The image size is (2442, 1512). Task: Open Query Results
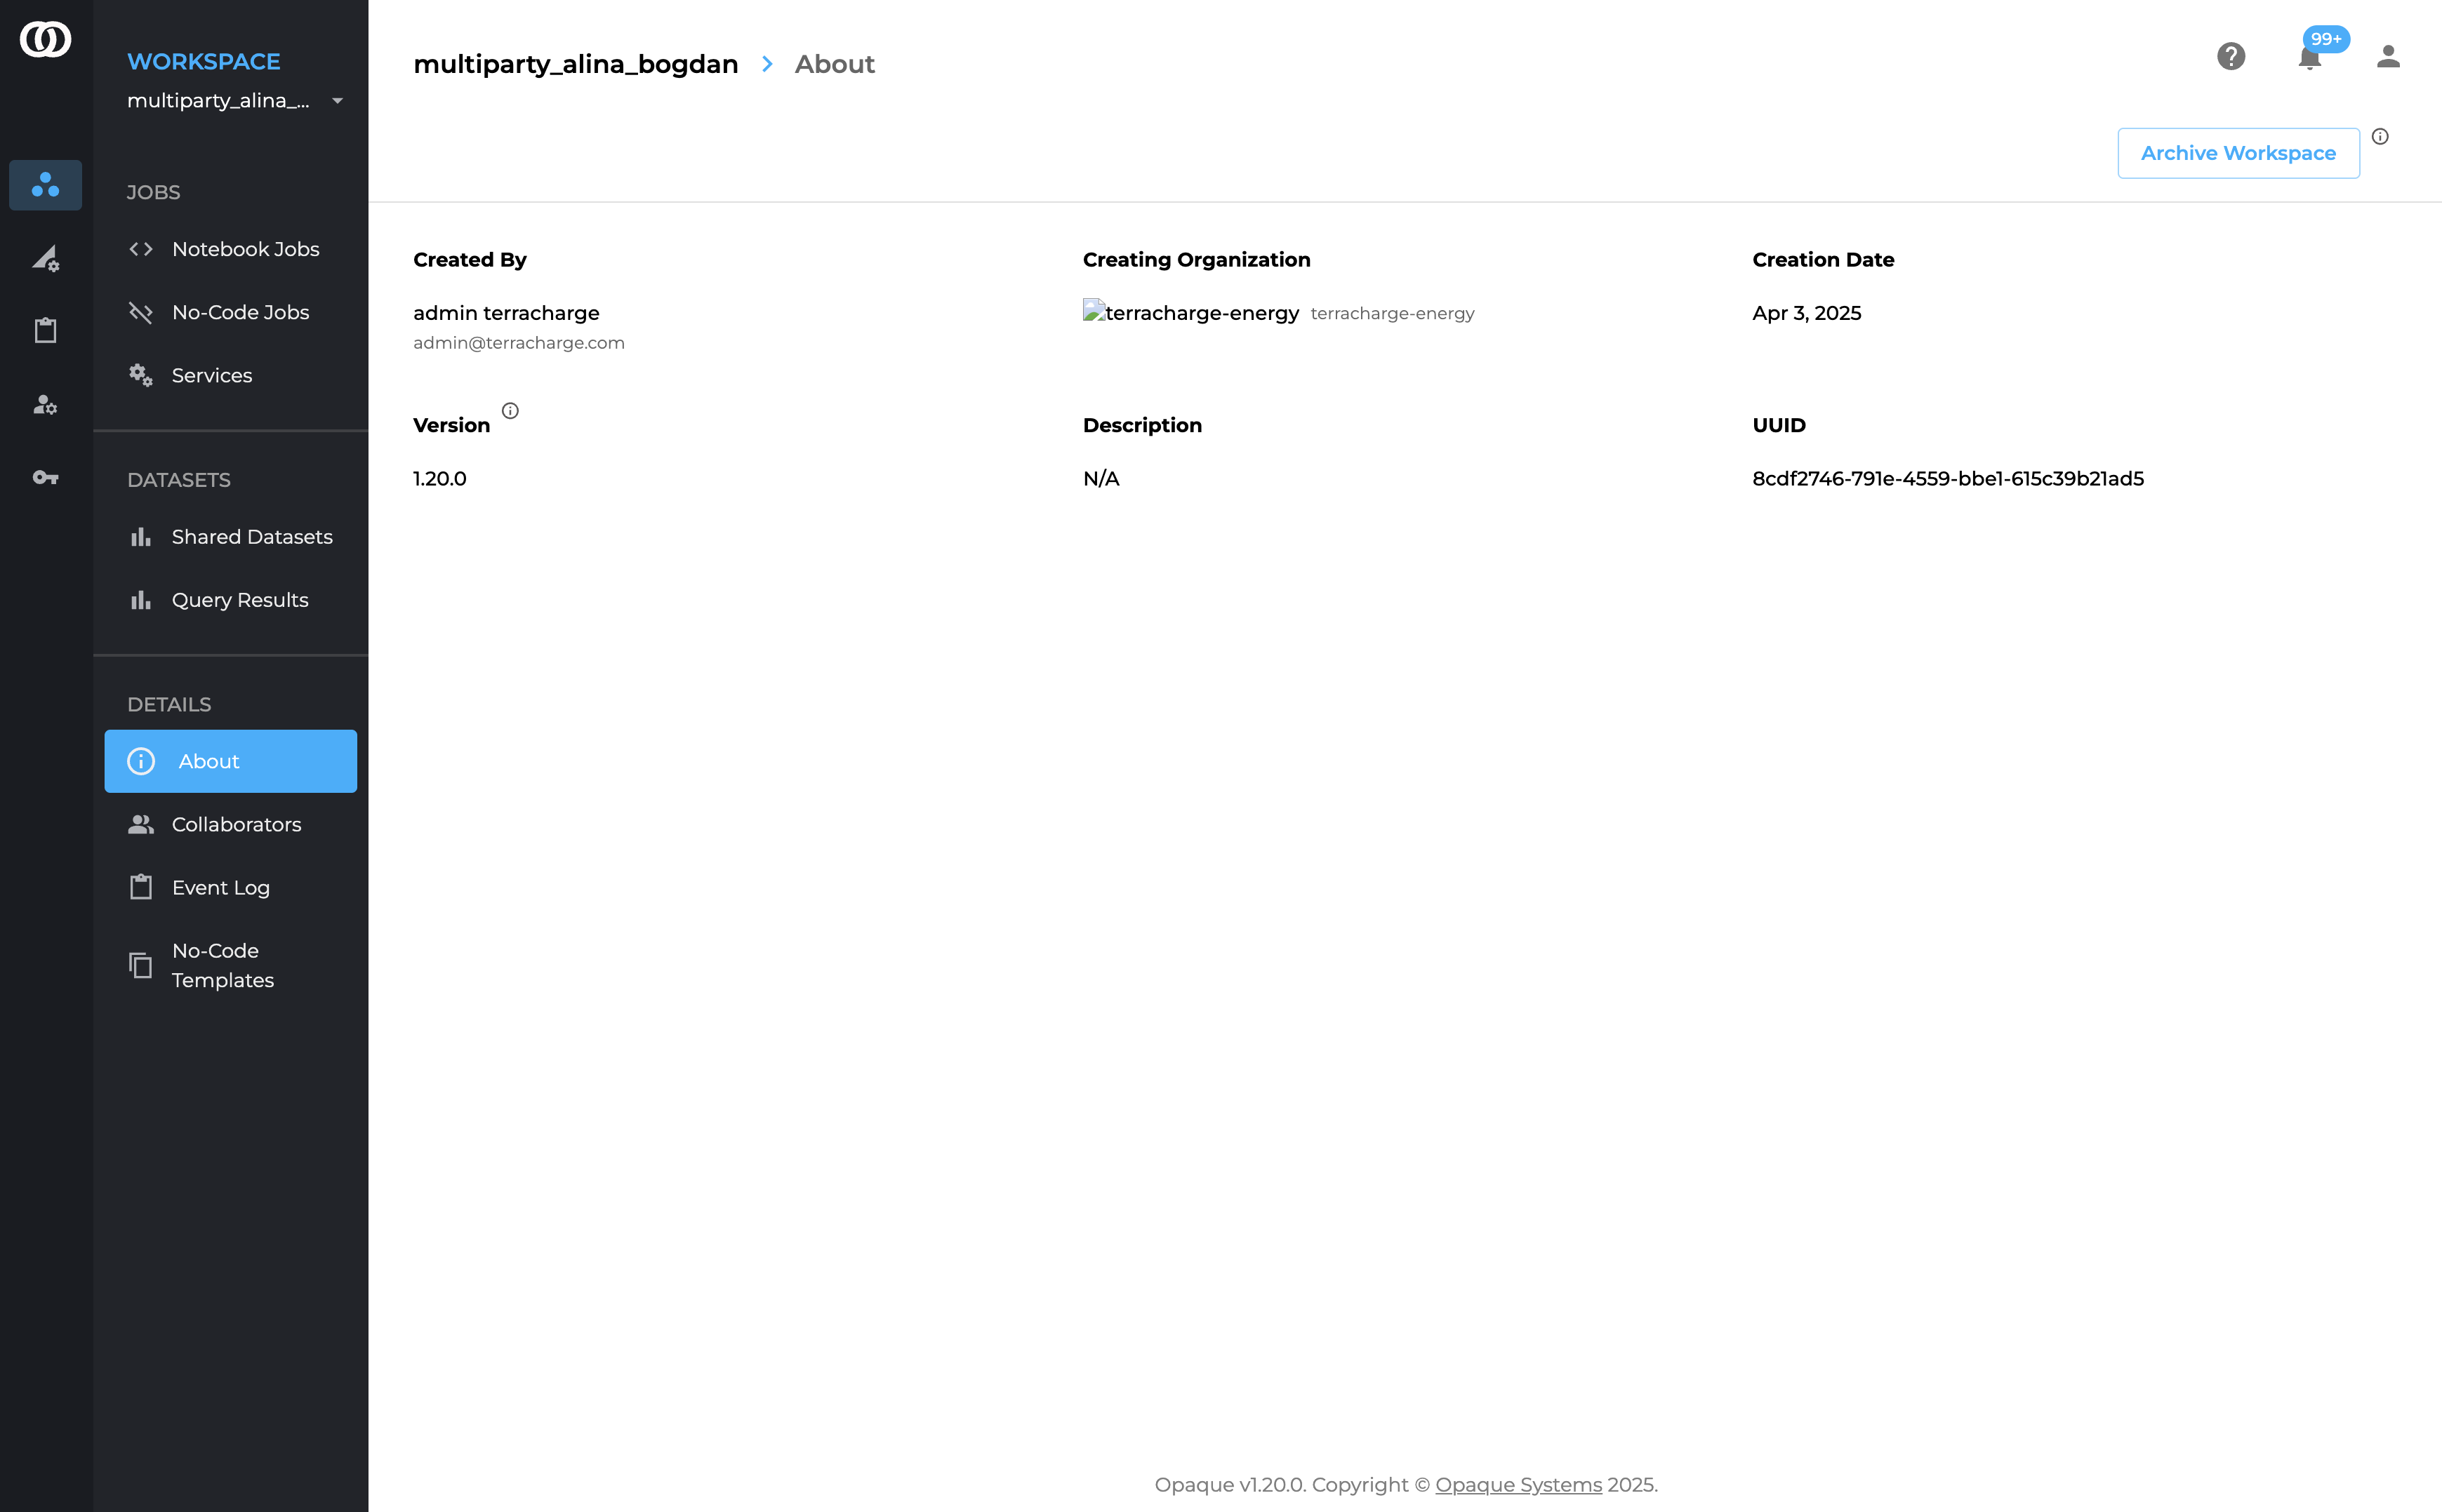[x=230, y=600]
